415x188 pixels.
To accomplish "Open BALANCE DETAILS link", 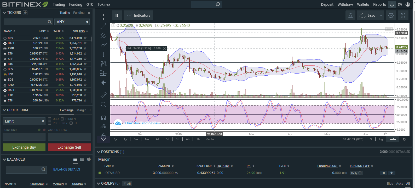I will pyautogui.click(x=67, y=169).
